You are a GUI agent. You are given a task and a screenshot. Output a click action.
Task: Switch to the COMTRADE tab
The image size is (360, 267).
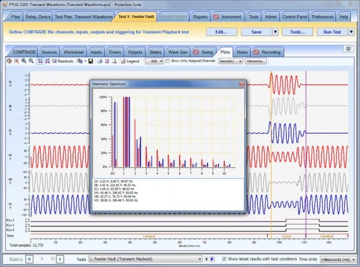tap(24, 52)
